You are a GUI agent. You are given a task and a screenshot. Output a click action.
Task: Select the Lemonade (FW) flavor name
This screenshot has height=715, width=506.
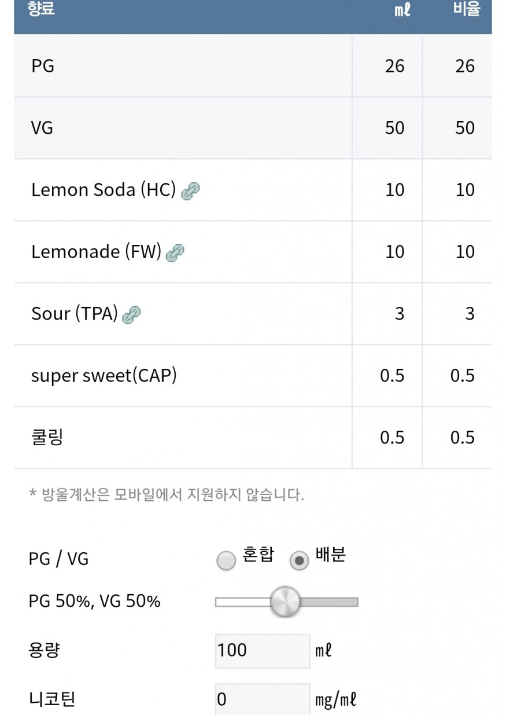tap(95, 252)
